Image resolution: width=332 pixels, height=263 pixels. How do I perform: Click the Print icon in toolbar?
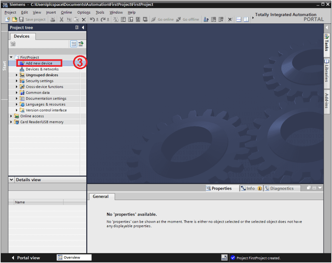53,19
